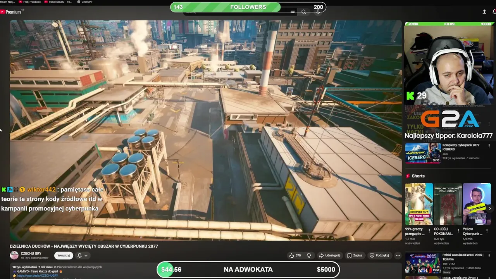Click the '13:58' duration on the REWIND thumbnail
This screenshot has width=496, height=279.
(436, 270)
